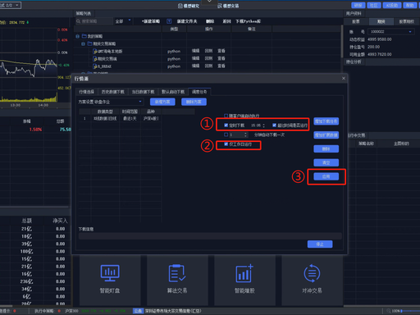Click the Python file icon of third strategy row
The width and height of the screenshot is (420, 315).
click(95, 66)
